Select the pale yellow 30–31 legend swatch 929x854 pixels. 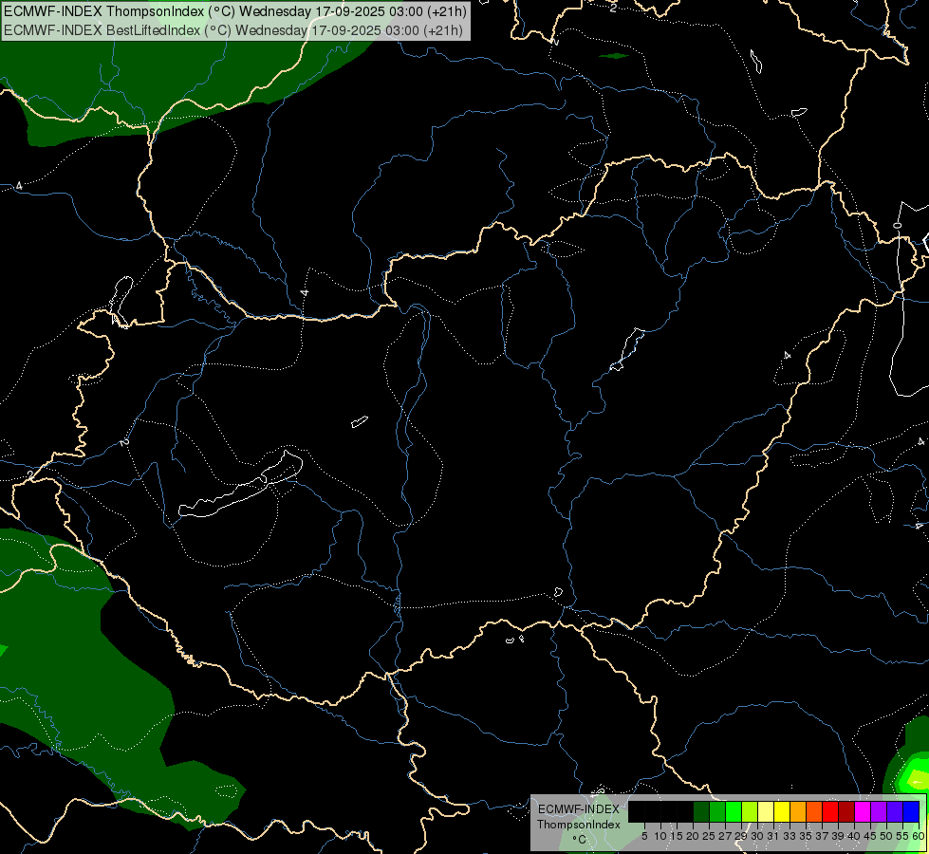pyautogui.click(x=766, y=811)
